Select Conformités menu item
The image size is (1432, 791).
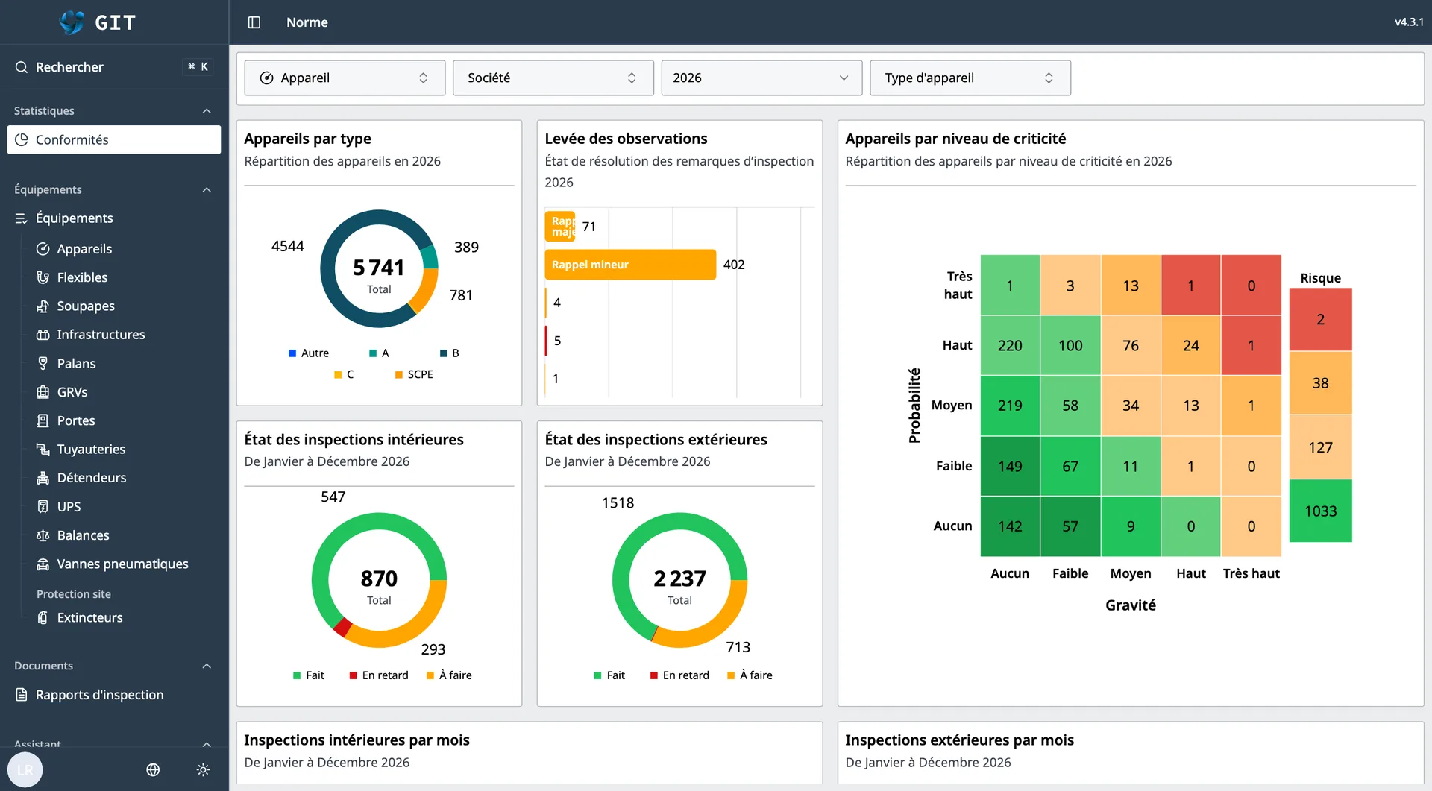[114, 139]
